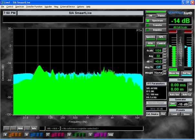Open Bar display next to Ext. Device
195x140 pixels.
pos(163,114)
